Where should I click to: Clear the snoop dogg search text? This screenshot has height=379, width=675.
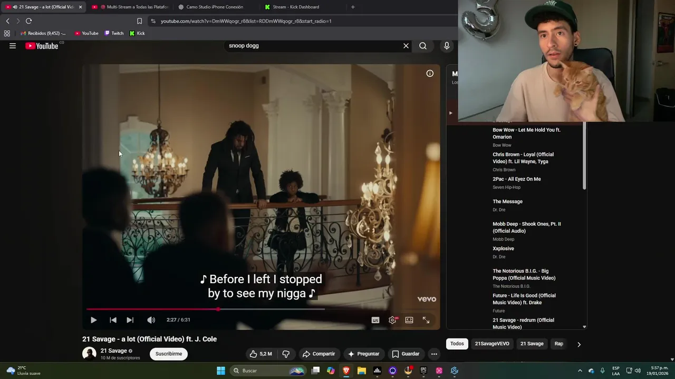point(406,46)
